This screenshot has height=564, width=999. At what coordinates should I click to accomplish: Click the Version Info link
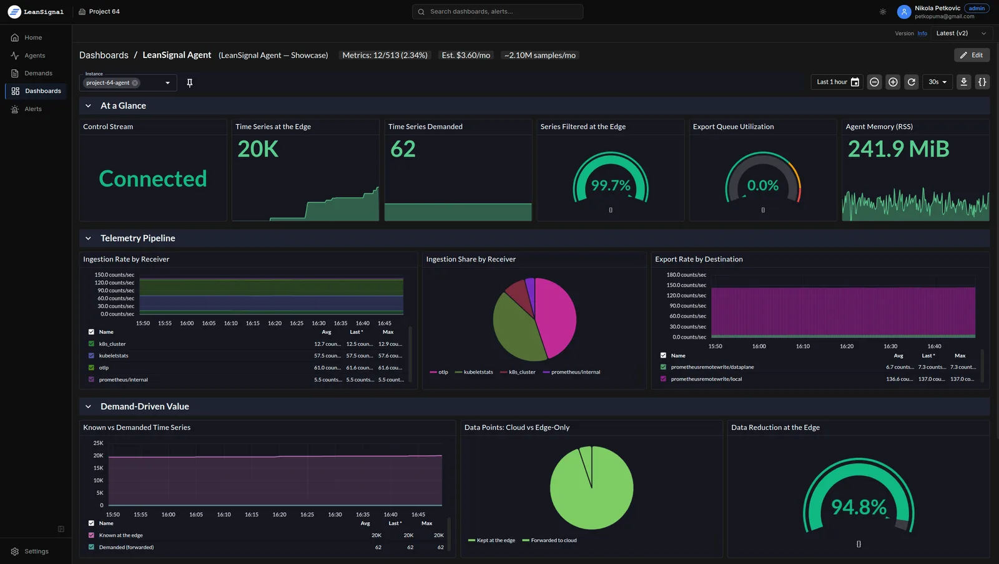922,34
